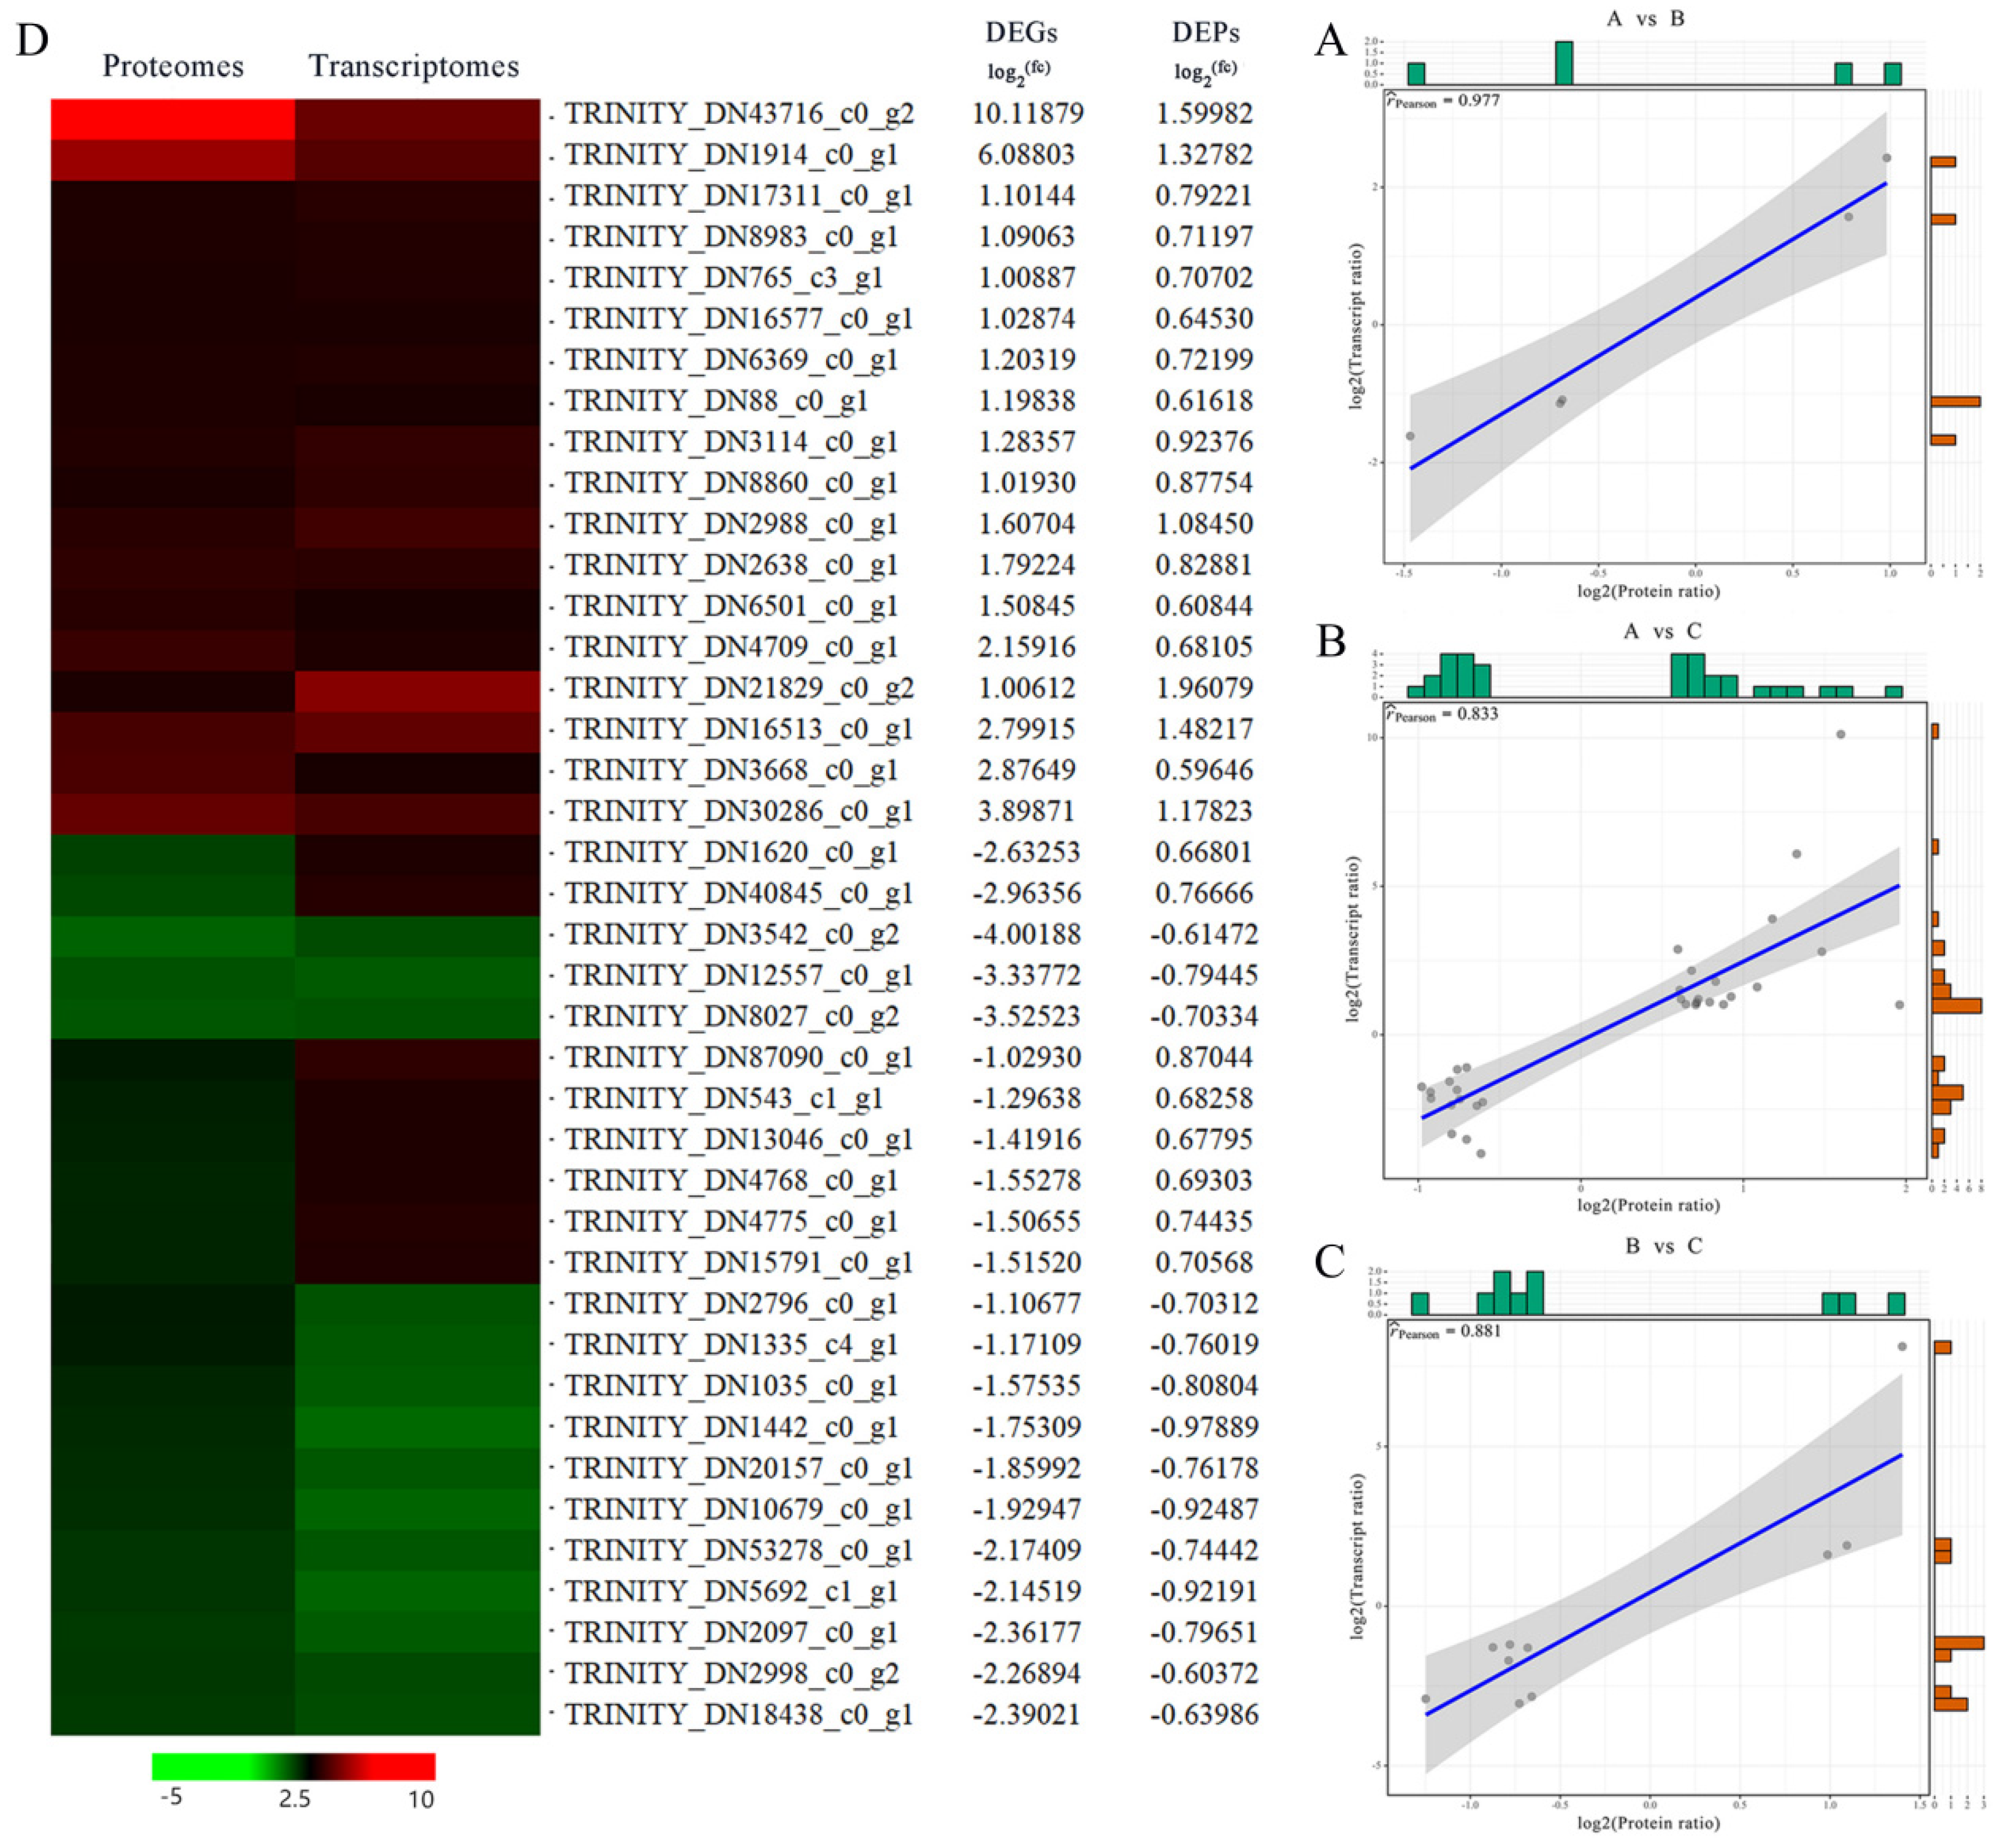The height and width of the screenshot is (1848, 2009).
Task: Click the DEP value 1.96079
Action: coord(1204,689)
